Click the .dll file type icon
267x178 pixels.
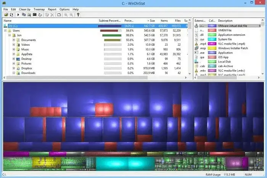pos(196,35)
